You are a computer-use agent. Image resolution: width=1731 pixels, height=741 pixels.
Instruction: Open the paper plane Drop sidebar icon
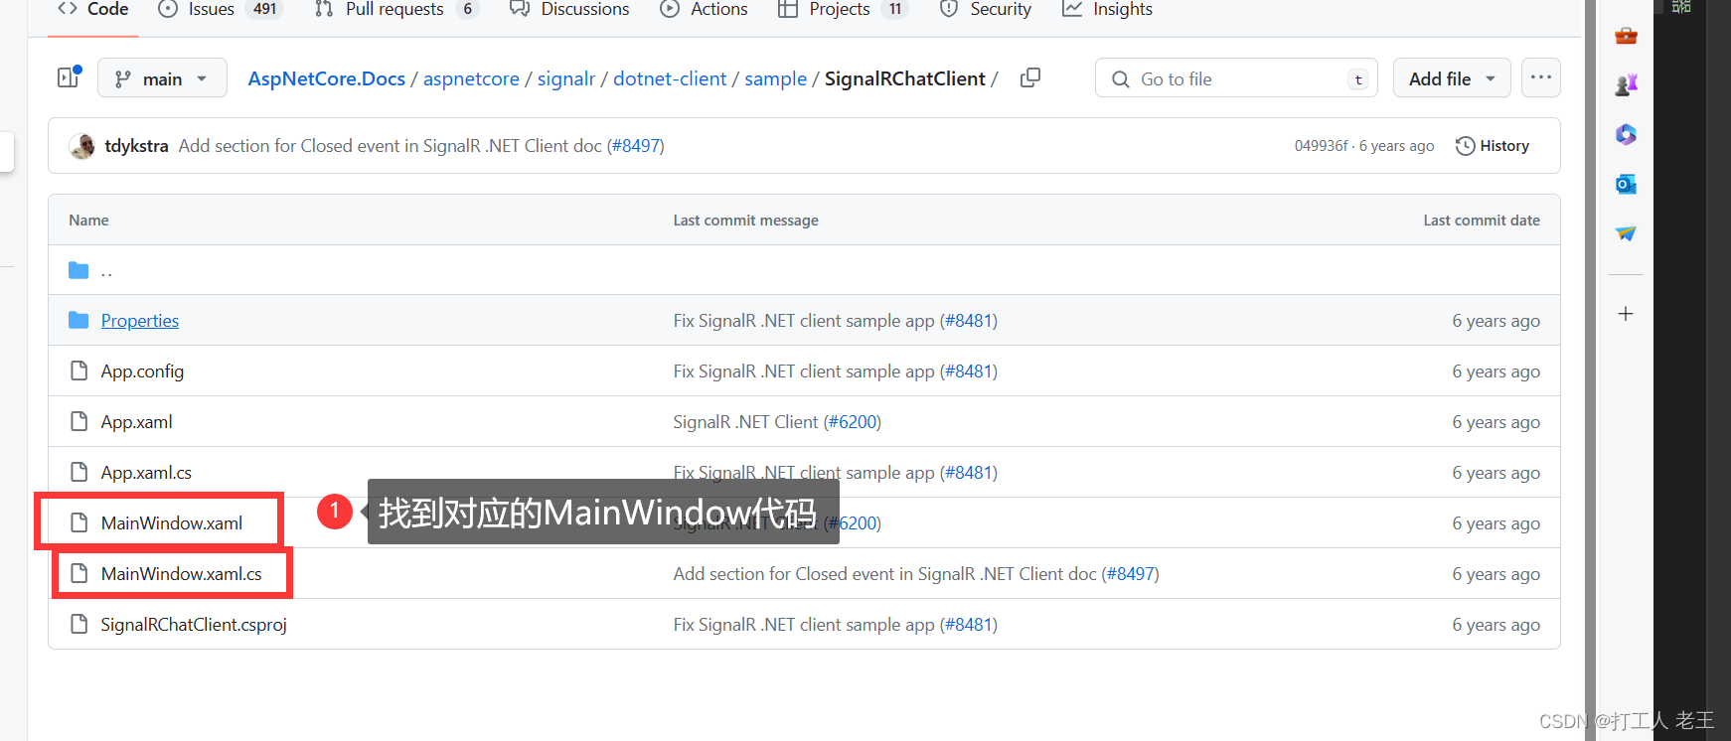point(1626,233)
